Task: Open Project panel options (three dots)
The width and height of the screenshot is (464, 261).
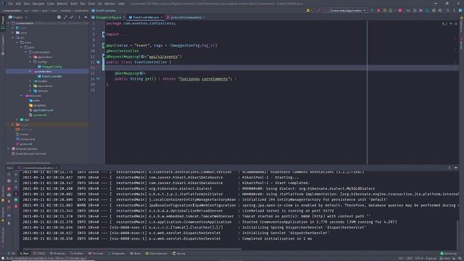Action: click(79, 17)
